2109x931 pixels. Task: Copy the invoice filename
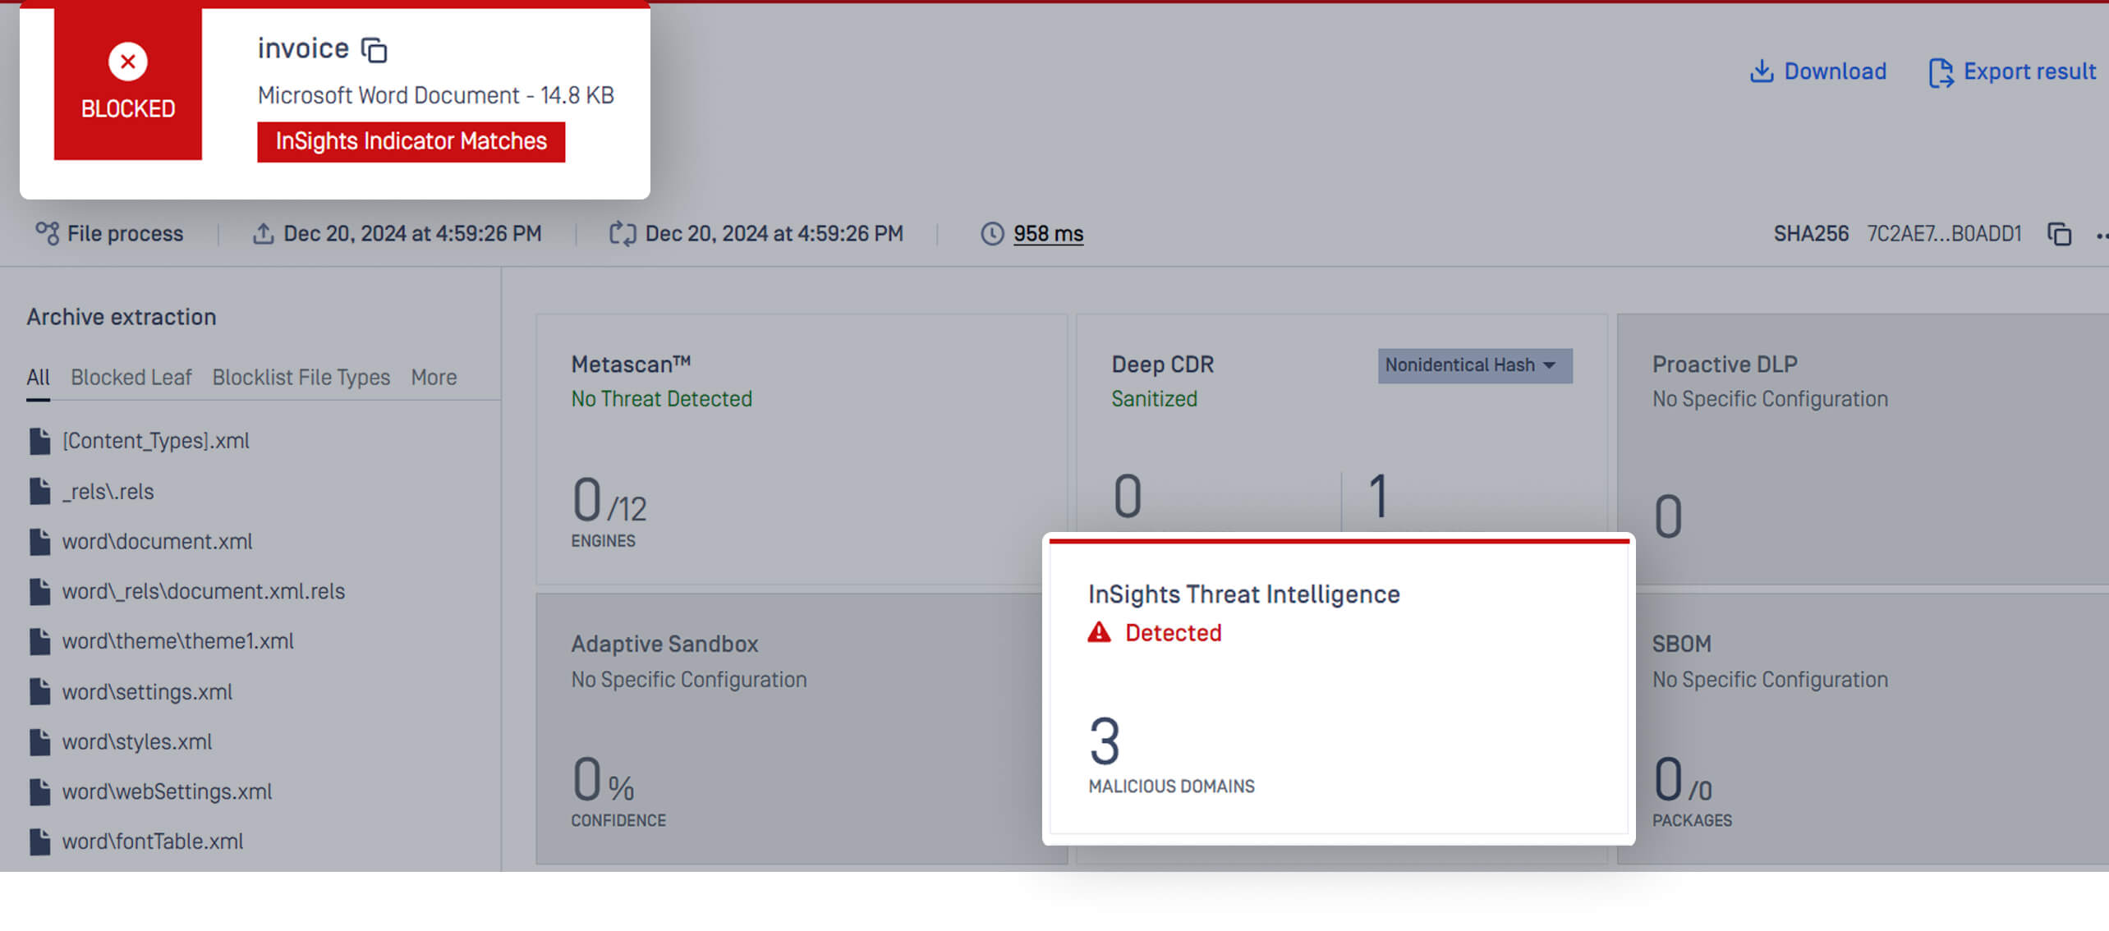point(374,49)
